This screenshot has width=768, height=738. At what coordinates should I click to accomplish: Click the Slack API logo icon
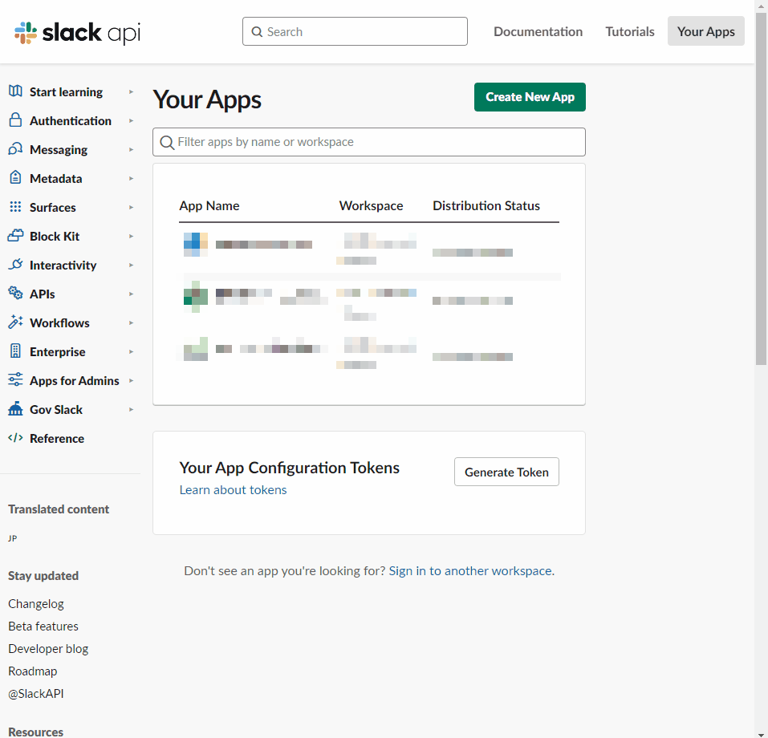coord(26,32)
